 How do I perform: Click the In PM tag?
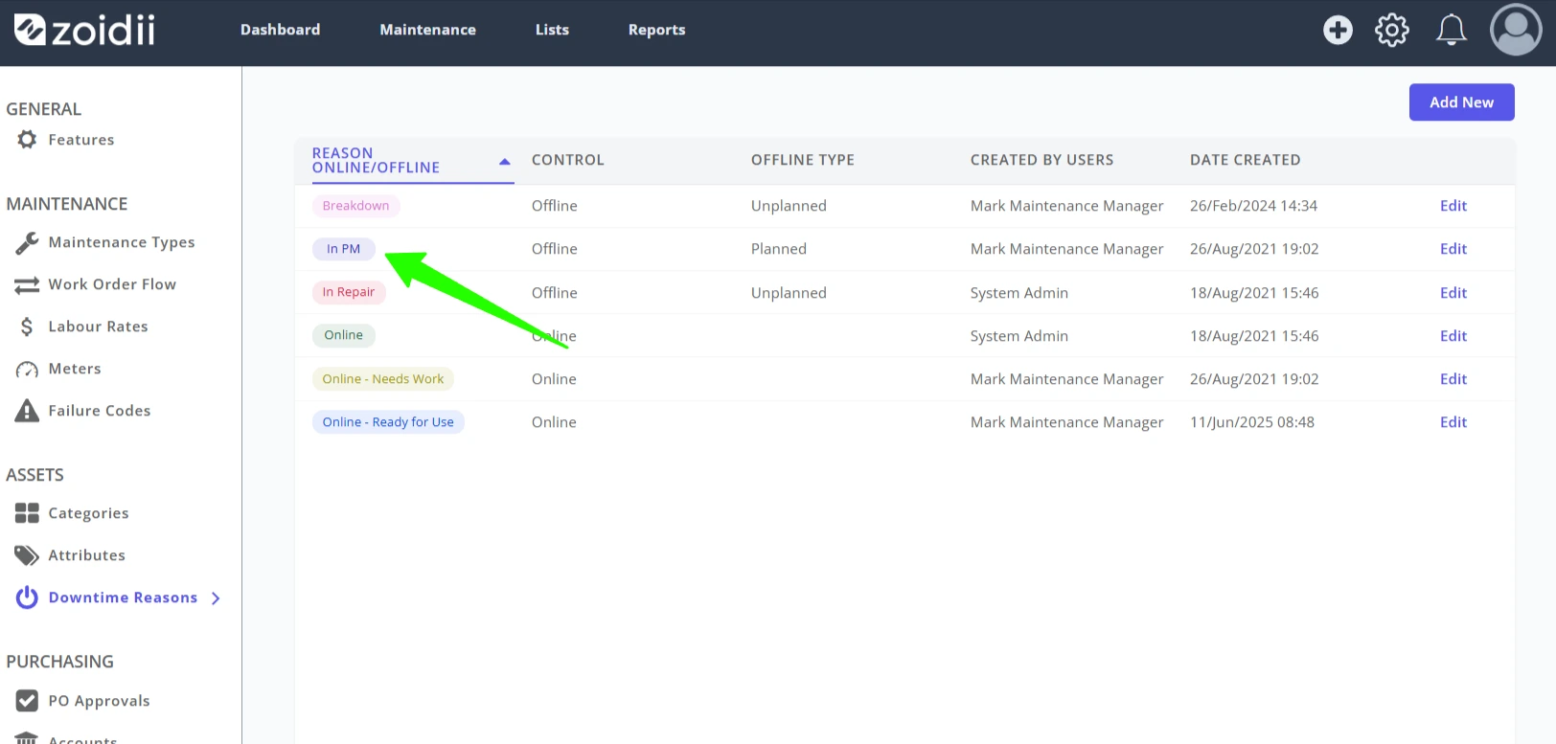344,249
